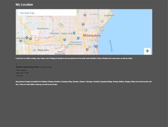Click the Potawatomi Hotel & Casino pin icon
Screen dimensions: 168x127
[x=78, y=38]
